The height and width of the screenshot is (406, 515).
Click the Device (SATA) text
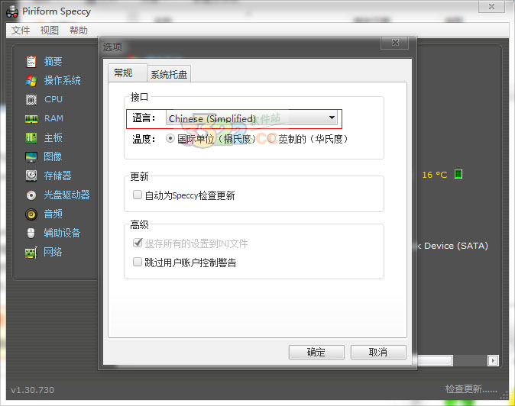pyautogui.click(x=456, y=246)
